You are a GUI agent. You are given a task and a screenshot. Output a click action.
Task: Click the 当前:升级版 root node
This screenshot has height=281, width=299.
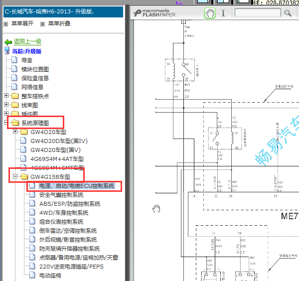click(x=27, y=51)
